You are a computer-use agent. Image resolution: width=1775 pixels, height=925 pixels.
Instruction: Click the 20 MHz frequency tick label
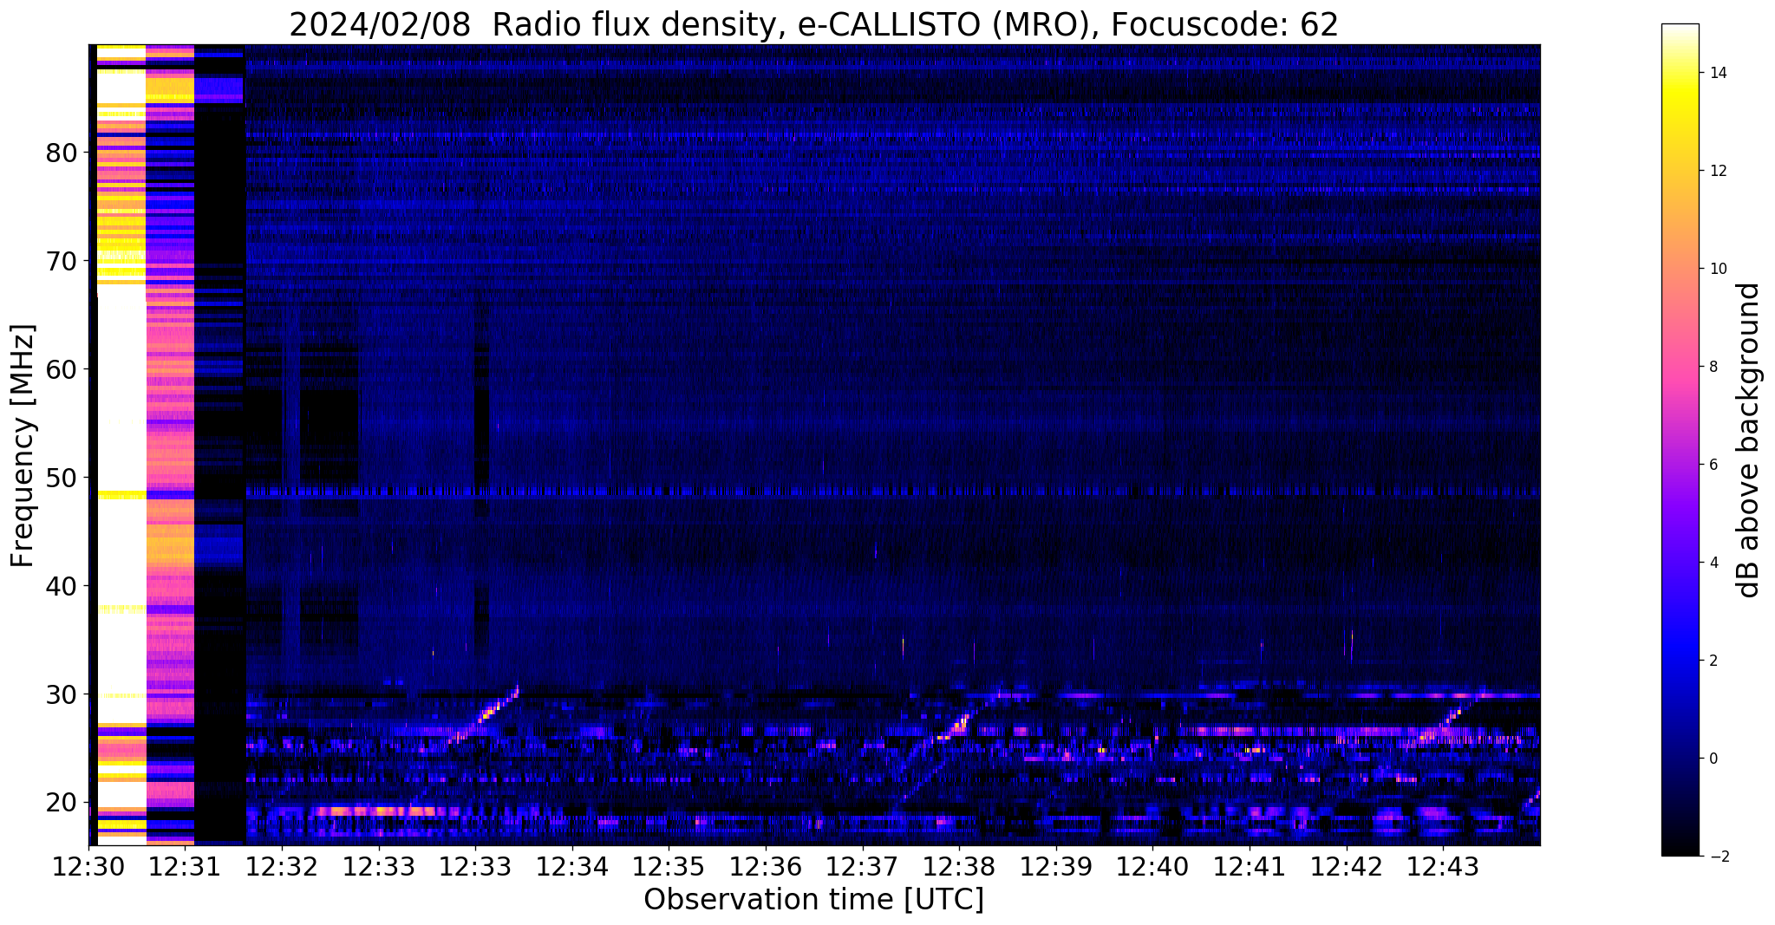click(62, 803)
